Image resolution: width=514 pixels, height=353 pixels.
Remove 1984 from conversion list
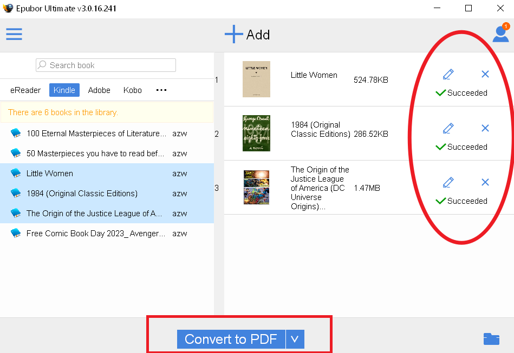485,128
